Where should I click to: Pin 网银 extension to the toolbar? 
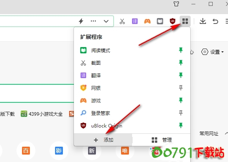(181, 88)
